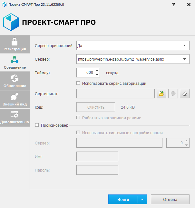This screenshot has width=195, height=208.
Task: Select the Соединение connection tab
Action: [15, 62]
